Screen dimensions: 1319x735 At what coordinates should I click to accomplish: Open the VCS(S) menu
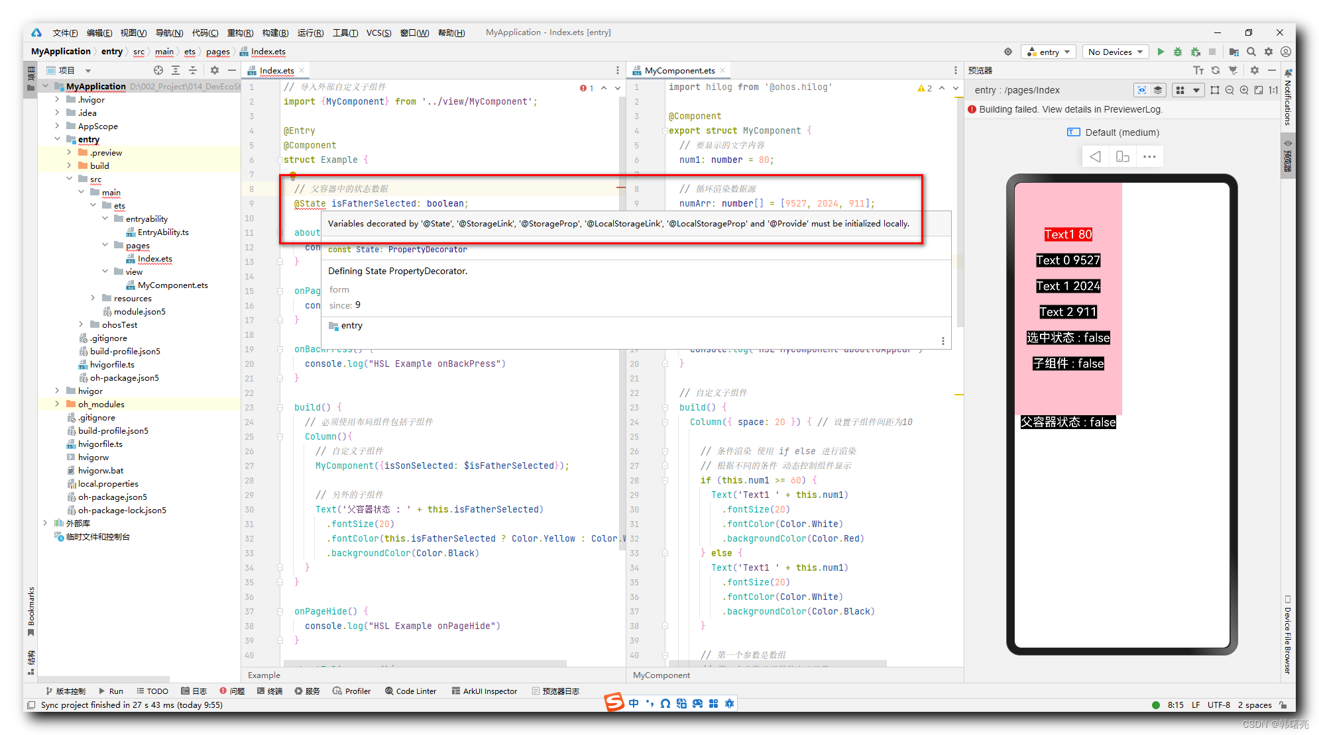click(x=379, y=32)
